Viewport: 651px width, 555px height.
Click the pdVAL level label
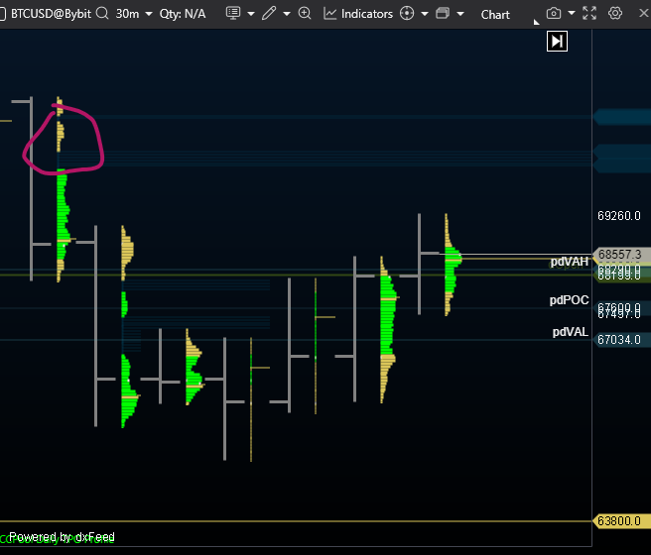(x=570, y=332)
